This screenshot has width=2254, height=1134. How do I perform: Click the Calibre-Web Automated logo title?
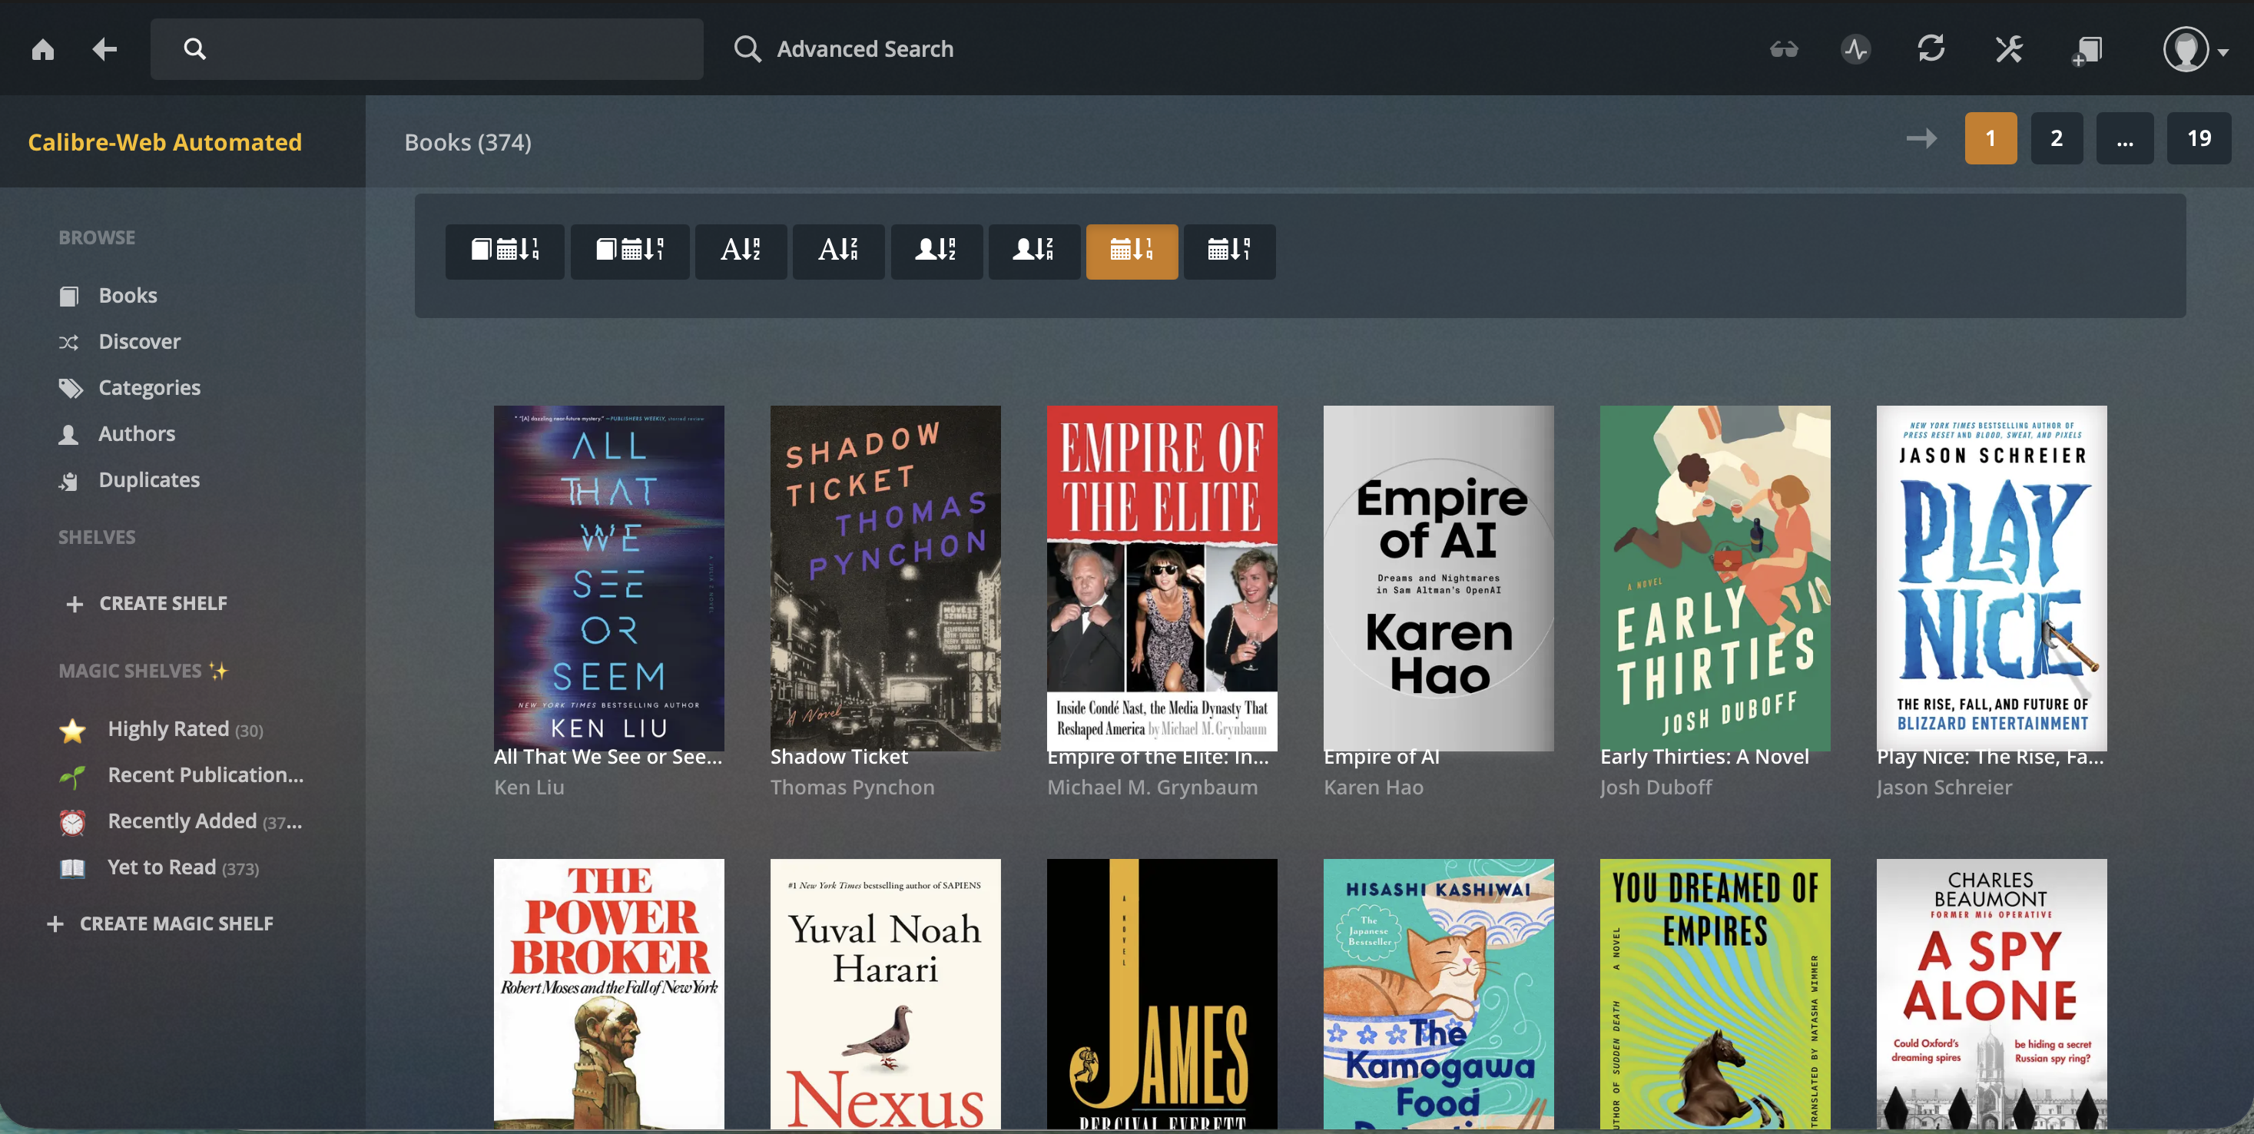click(164, 141)
